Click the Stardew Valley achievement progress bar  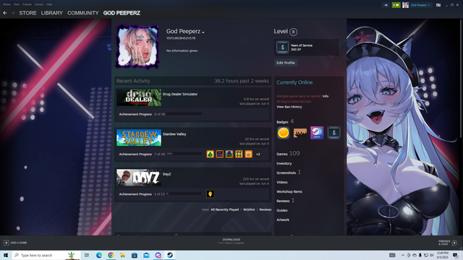click(x=184, y=154)
